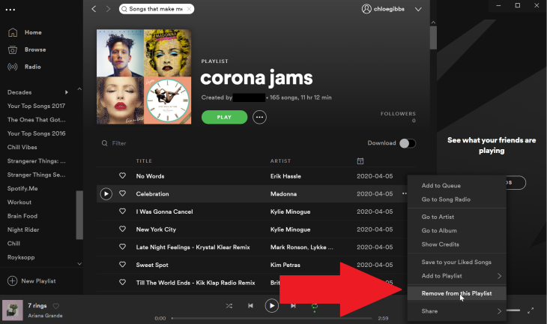Like the song Celebration
Viewport: 547px width, 324px height.
point(122,193)
